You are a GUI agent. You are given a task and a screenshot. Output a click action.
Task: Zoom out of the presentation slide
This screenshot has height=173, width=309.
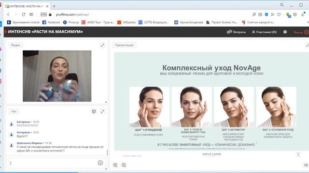124,165
